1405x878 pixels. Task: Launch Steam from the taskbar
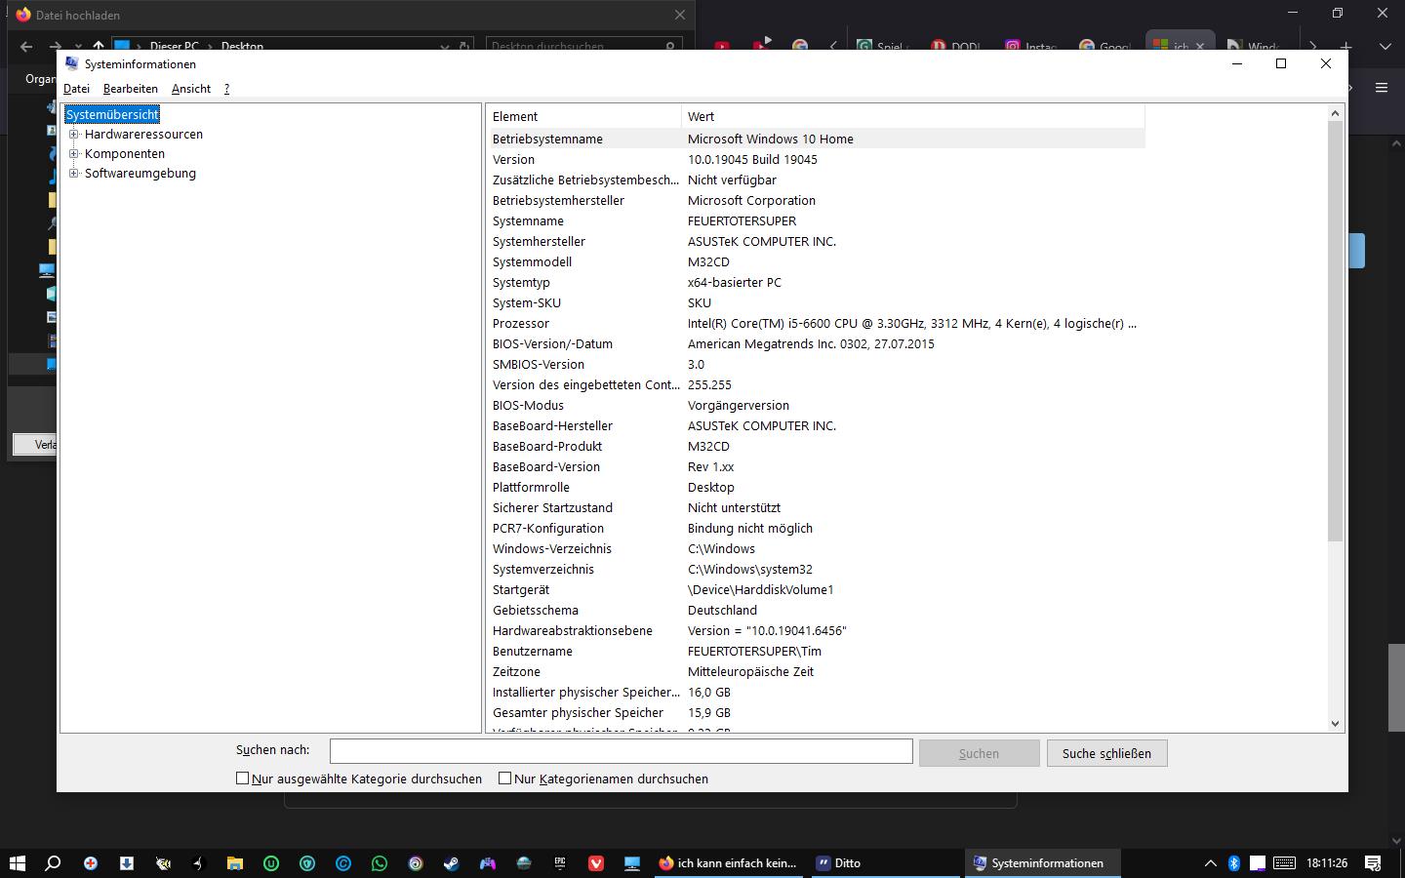point(451,863)
